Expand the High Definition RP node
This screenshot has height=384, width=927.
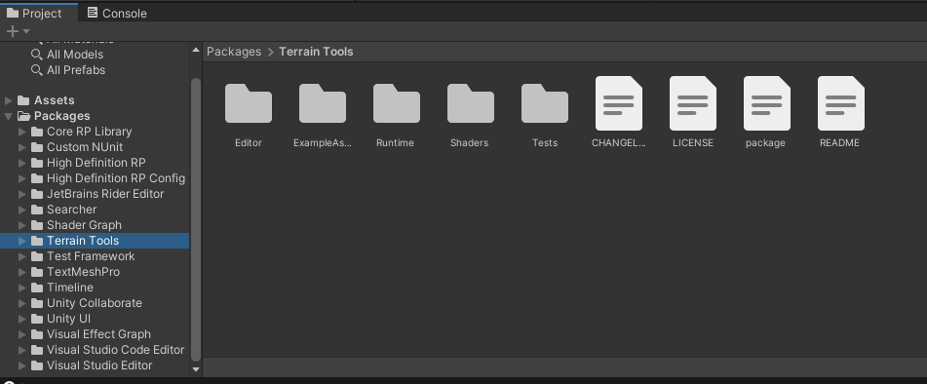[21, 163]
